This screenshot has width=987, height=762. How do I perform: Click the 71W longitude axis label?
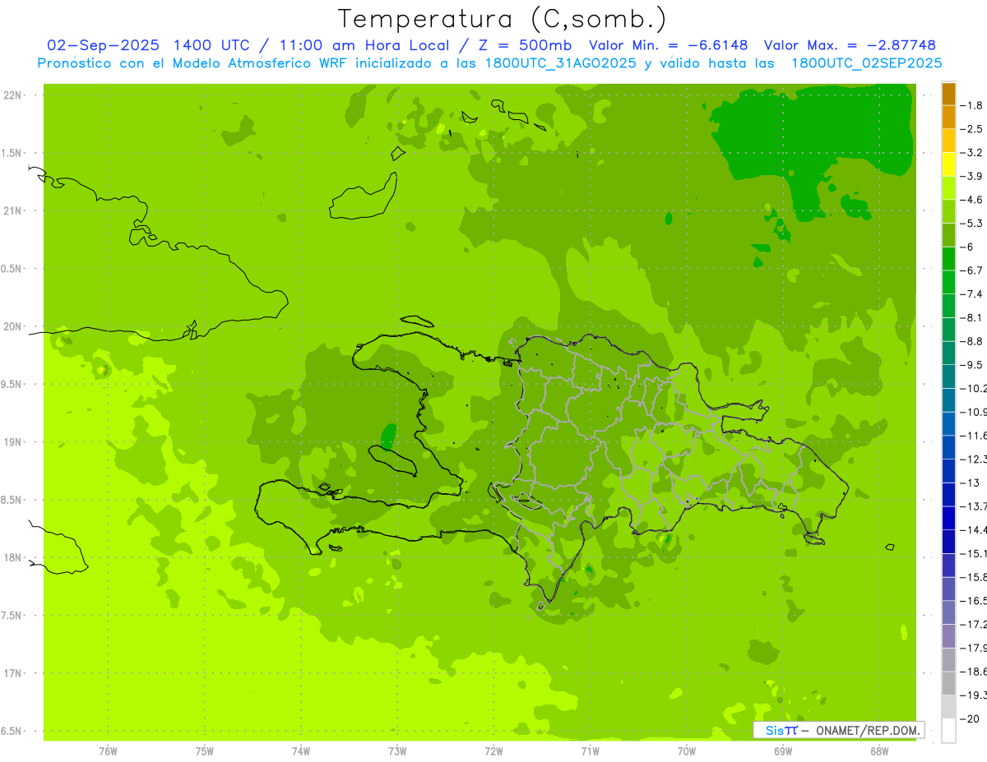click(x=590, y=750)
